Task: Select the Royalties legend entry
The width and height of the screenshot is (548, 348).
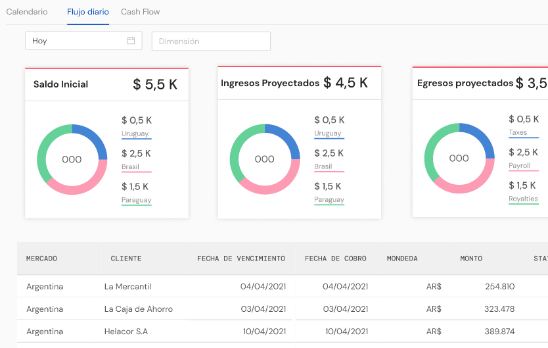Action: [x=523, y=199]
